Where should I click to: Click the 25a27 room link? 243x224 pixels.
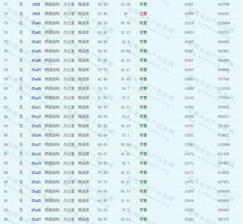click(x=36, y=219)
